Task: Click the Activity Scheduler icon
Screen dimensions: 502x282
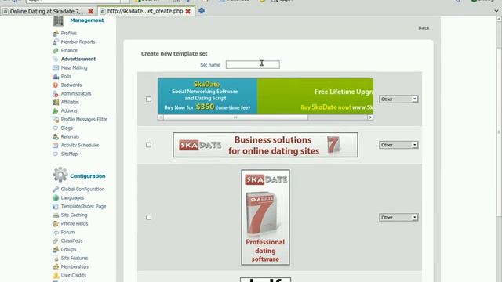Action: pyautogui.click(x=56, y=146)
